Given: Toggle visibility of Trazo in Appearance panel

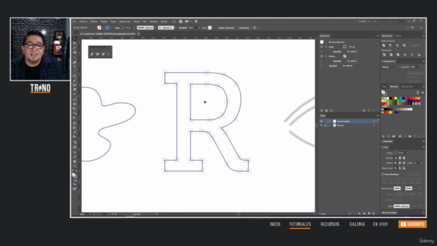Looking at the screenshot, I should [x=322, y=47].
